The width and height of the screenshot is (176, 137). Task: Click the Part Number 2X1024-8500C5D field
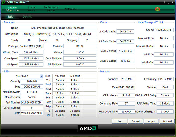click(32, 102)
